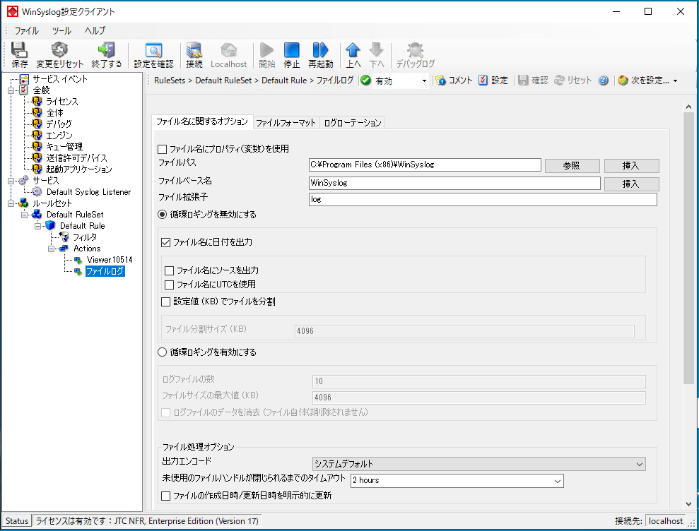Collapse the ルールセット tree node
699x531 pixels.
coord(11,203)
